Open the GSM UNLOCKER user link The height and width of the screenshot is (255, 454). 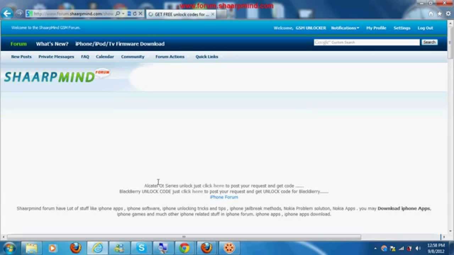[x=311, y=28]
